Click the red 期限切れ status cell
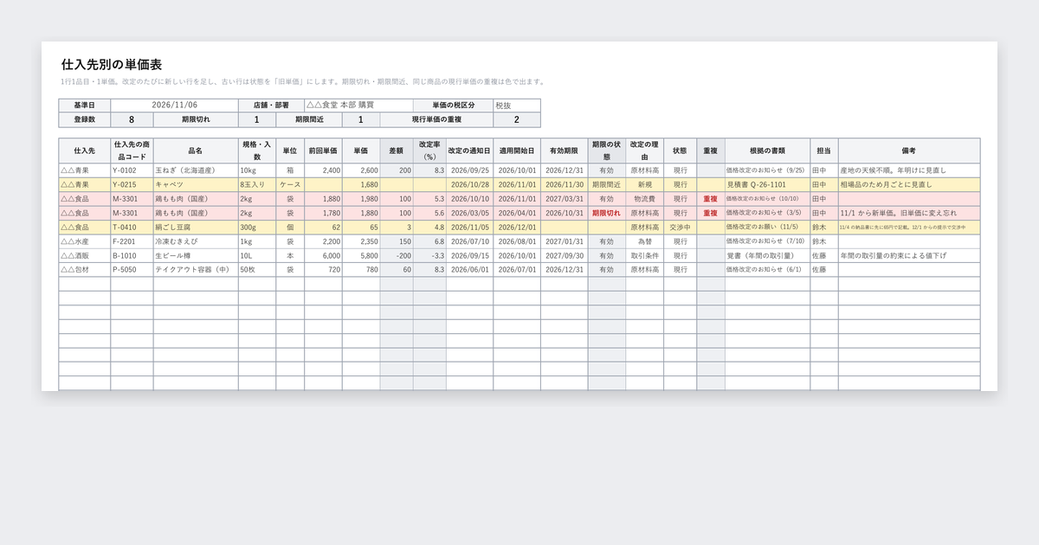This screenshot has height=545, width=1039. point(606,213)
